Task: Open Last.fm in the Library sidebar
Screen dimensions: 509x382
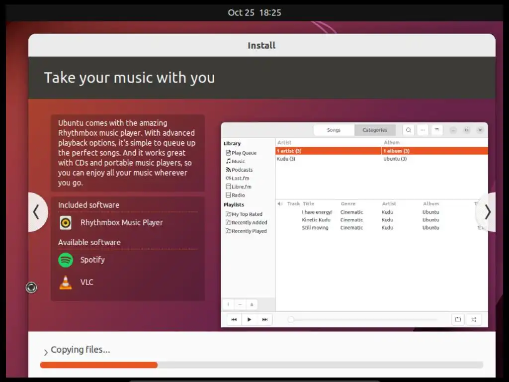Action: (238, 179)
